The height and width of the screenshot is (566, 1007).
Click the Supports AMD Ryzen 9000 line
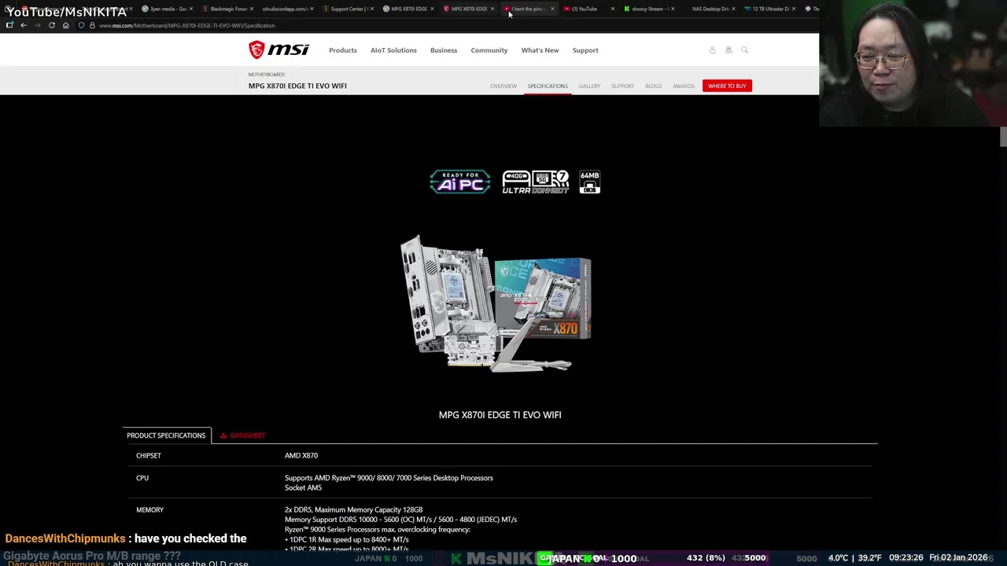click(x=389, y=478)
